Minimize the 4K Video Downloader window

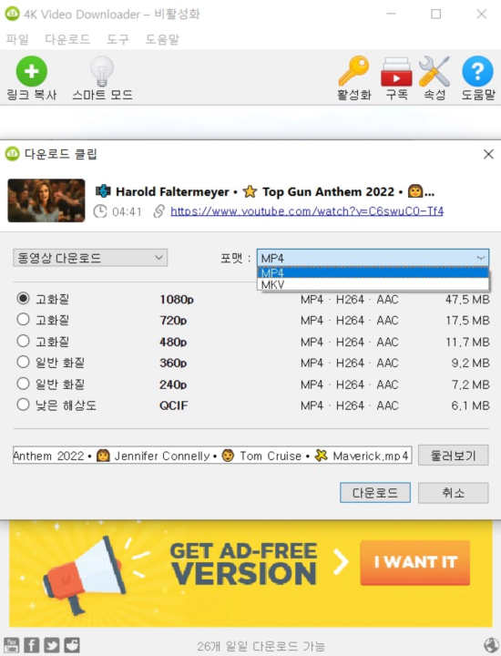tap(391, 15)
